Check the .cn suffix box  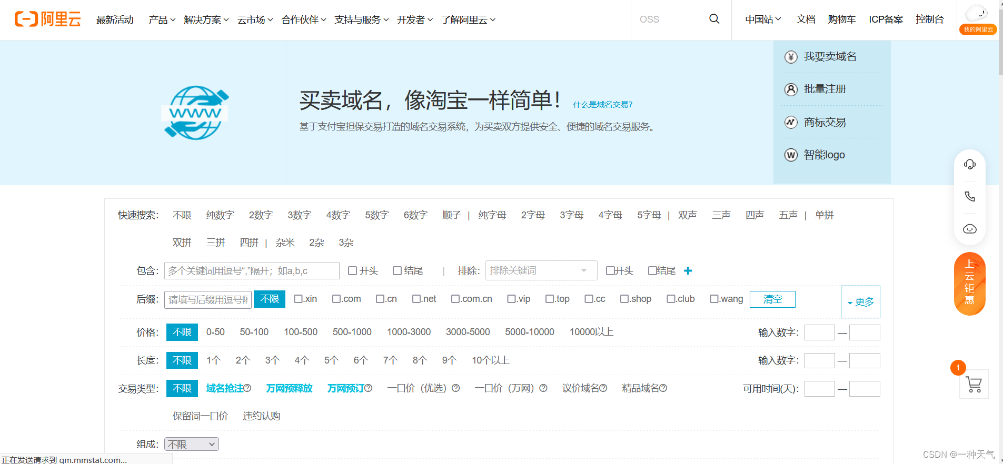pyautogui.click(x=380, y=299)
